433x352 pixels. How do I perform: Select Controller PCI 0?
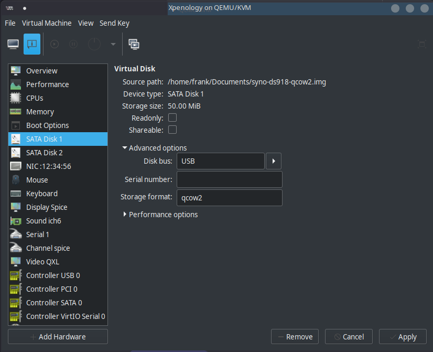tap(58, 289)
